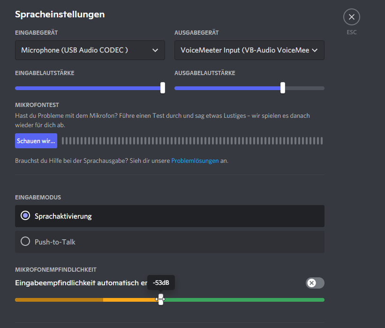Enable automatic input sensitivity toggle
Viewport: 385px width, 328px height.
click(x=315, y=283)
